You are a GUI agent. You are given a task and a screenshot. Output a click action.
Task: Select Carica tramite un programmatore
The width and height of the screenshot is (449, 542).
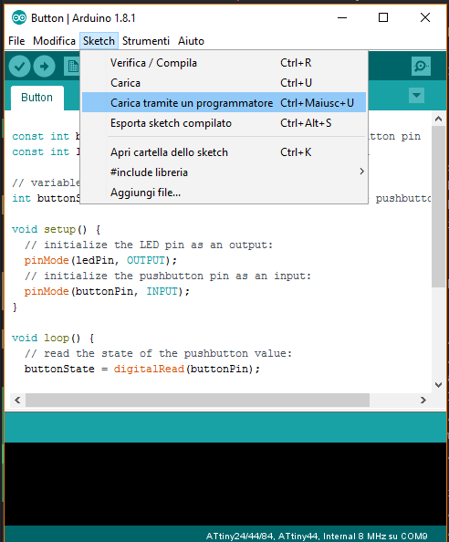pyautogui.click(x=224, y=103)
